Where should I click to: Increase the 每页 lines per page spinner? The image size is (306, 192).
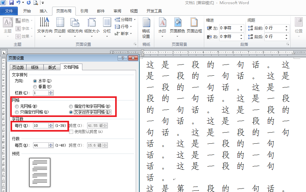click(x=51, y=144)
